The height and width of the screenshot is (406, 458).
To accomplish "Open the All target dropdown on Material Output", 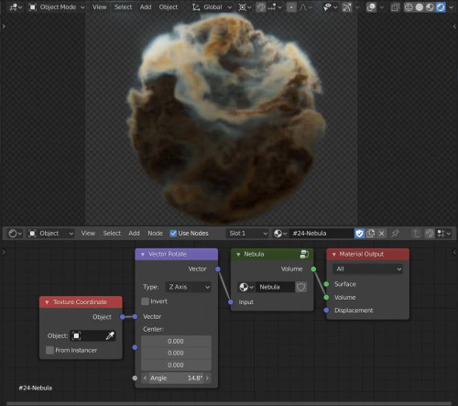I will click(x=367, y=269).
